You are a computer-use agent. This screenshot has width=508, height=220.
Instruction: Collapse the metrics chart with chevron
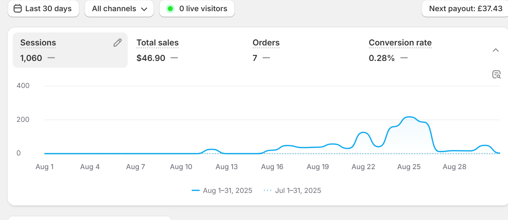coord(496,50)
